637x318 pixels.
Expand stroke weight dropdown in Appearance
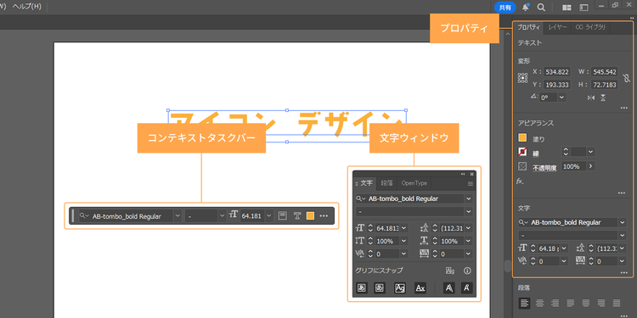click(x=591, y=152)
